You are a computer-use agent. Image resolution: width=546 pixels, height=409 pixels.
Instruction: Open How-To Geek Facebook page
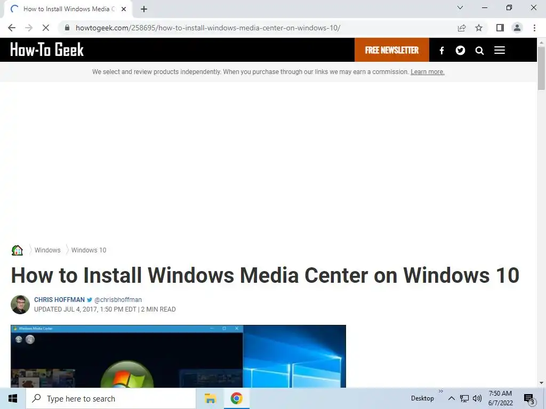[x=441, y=51]
